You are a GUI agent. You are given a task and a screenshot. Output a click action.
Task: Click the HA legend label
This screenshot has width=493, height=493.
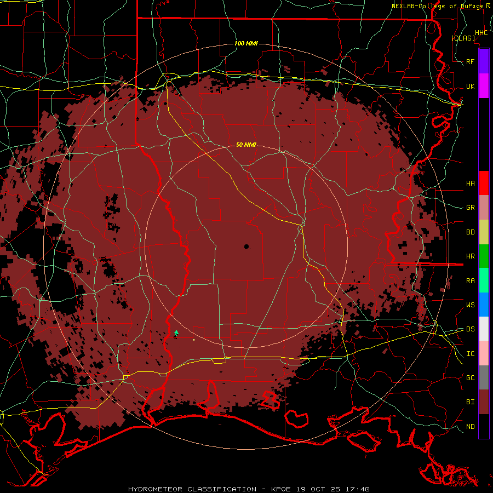pyautogui.click(x=471, y=183)
